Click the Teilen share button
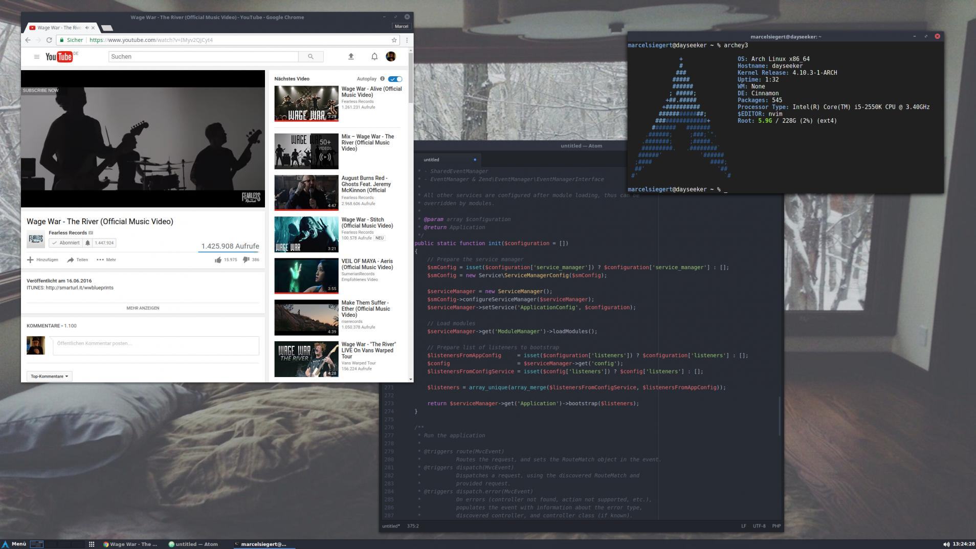 pyautogui.click(x=78, y=260)
